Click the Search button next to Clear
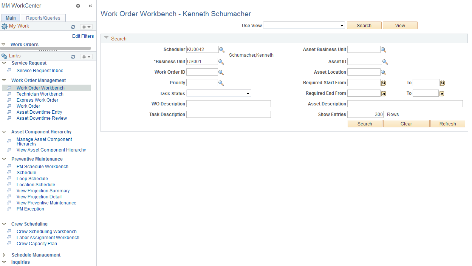 click(365, 124)
